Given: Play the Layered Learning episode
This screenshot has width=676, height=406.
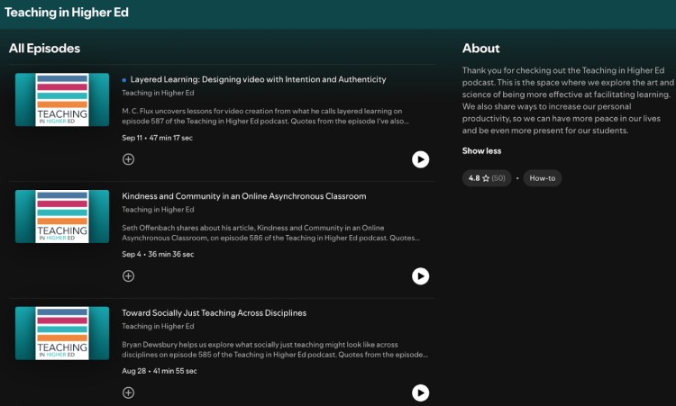Looking at the screenshot, I should (420, 159).
